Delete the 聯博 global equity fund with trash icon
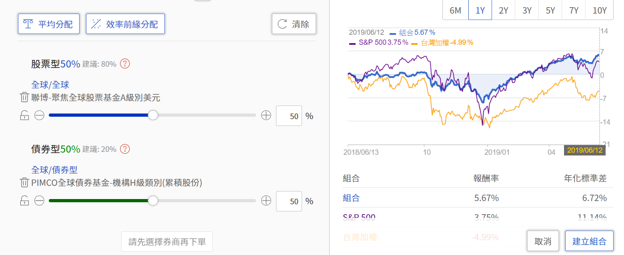The height and width of the screenshot is (255, 624). [x=24, y=98]
